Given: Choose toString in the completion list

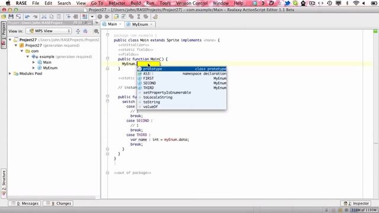Looking at the screenshot, I should 182,102.
